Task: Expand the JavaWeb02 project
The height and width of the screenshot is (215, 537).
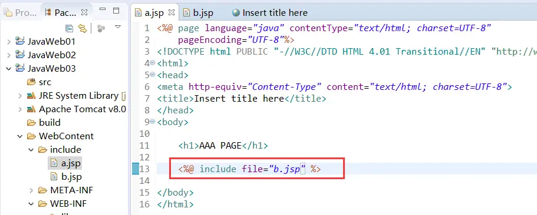Action: coord(9,55)
